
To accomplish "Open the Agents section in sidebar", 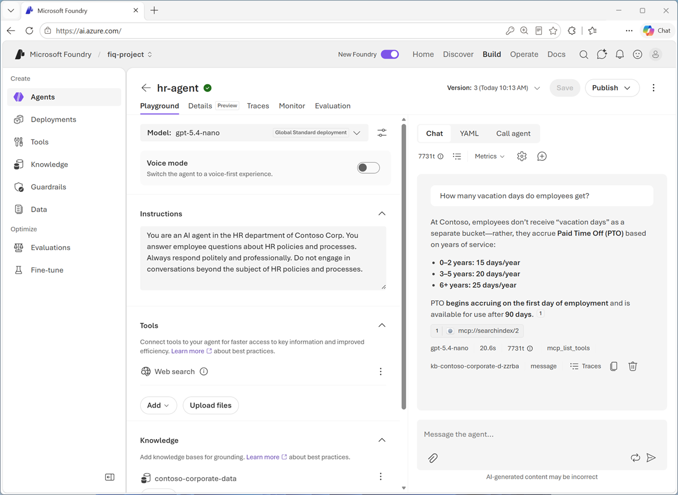I will click(64, 97).
